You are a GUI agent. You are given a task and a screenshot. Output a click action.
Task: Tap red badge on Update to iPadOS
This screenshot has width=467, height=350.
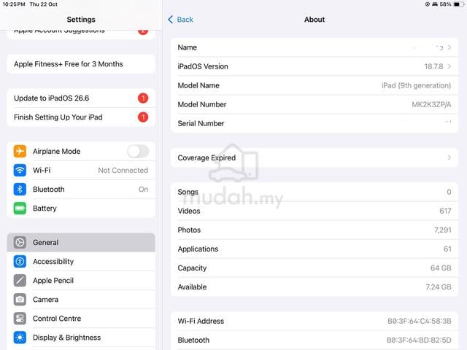pos(143,98)
